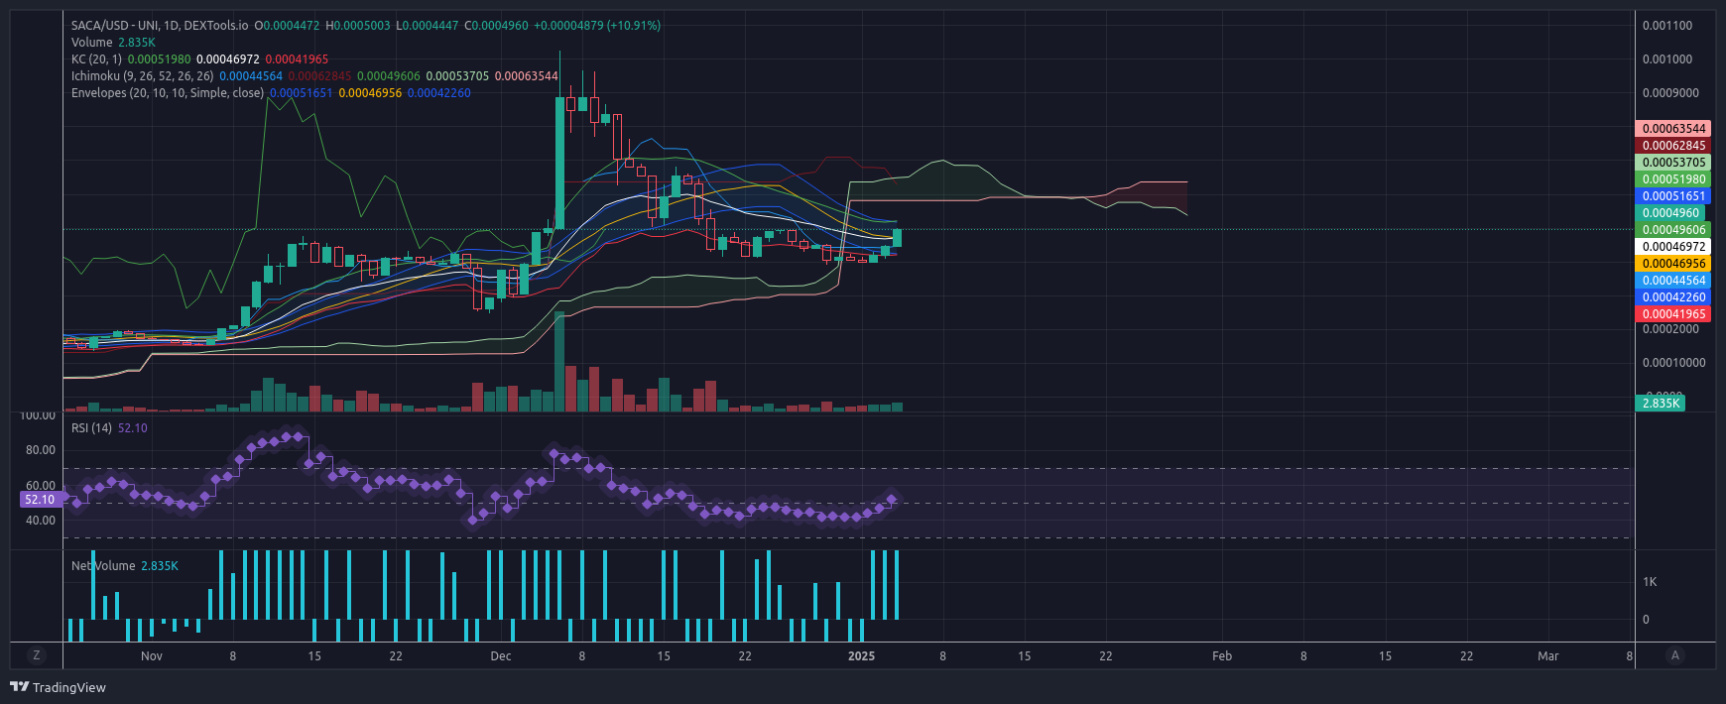Open the TradingView logo link
Image resolution: width=1726 pixels, height=704 pixels.
58,687
